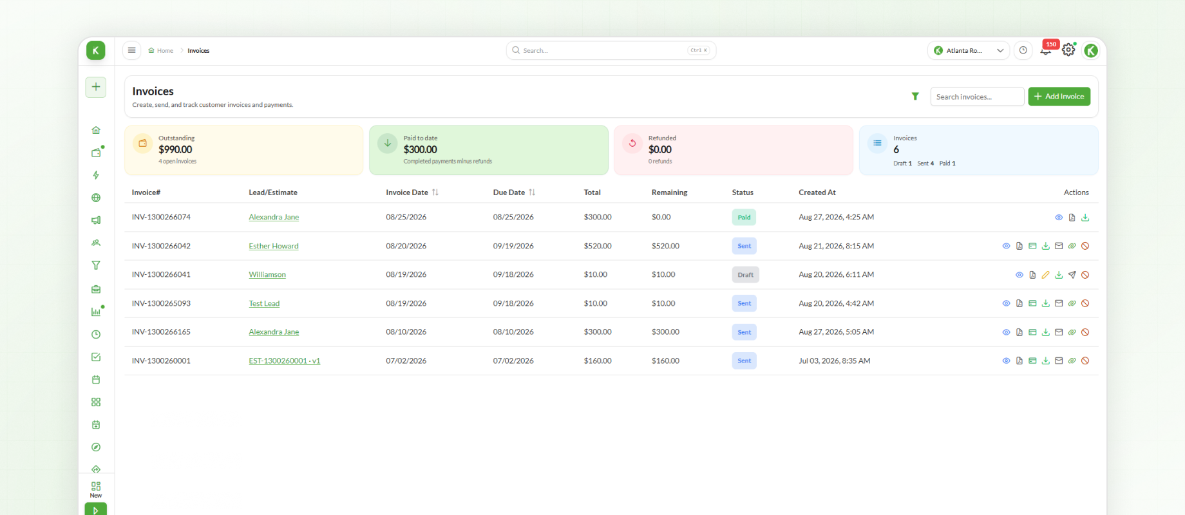Void invoice INV-1300260001 with cancel icon
Screen dimensions: 1185x515
pos(1085,361)
